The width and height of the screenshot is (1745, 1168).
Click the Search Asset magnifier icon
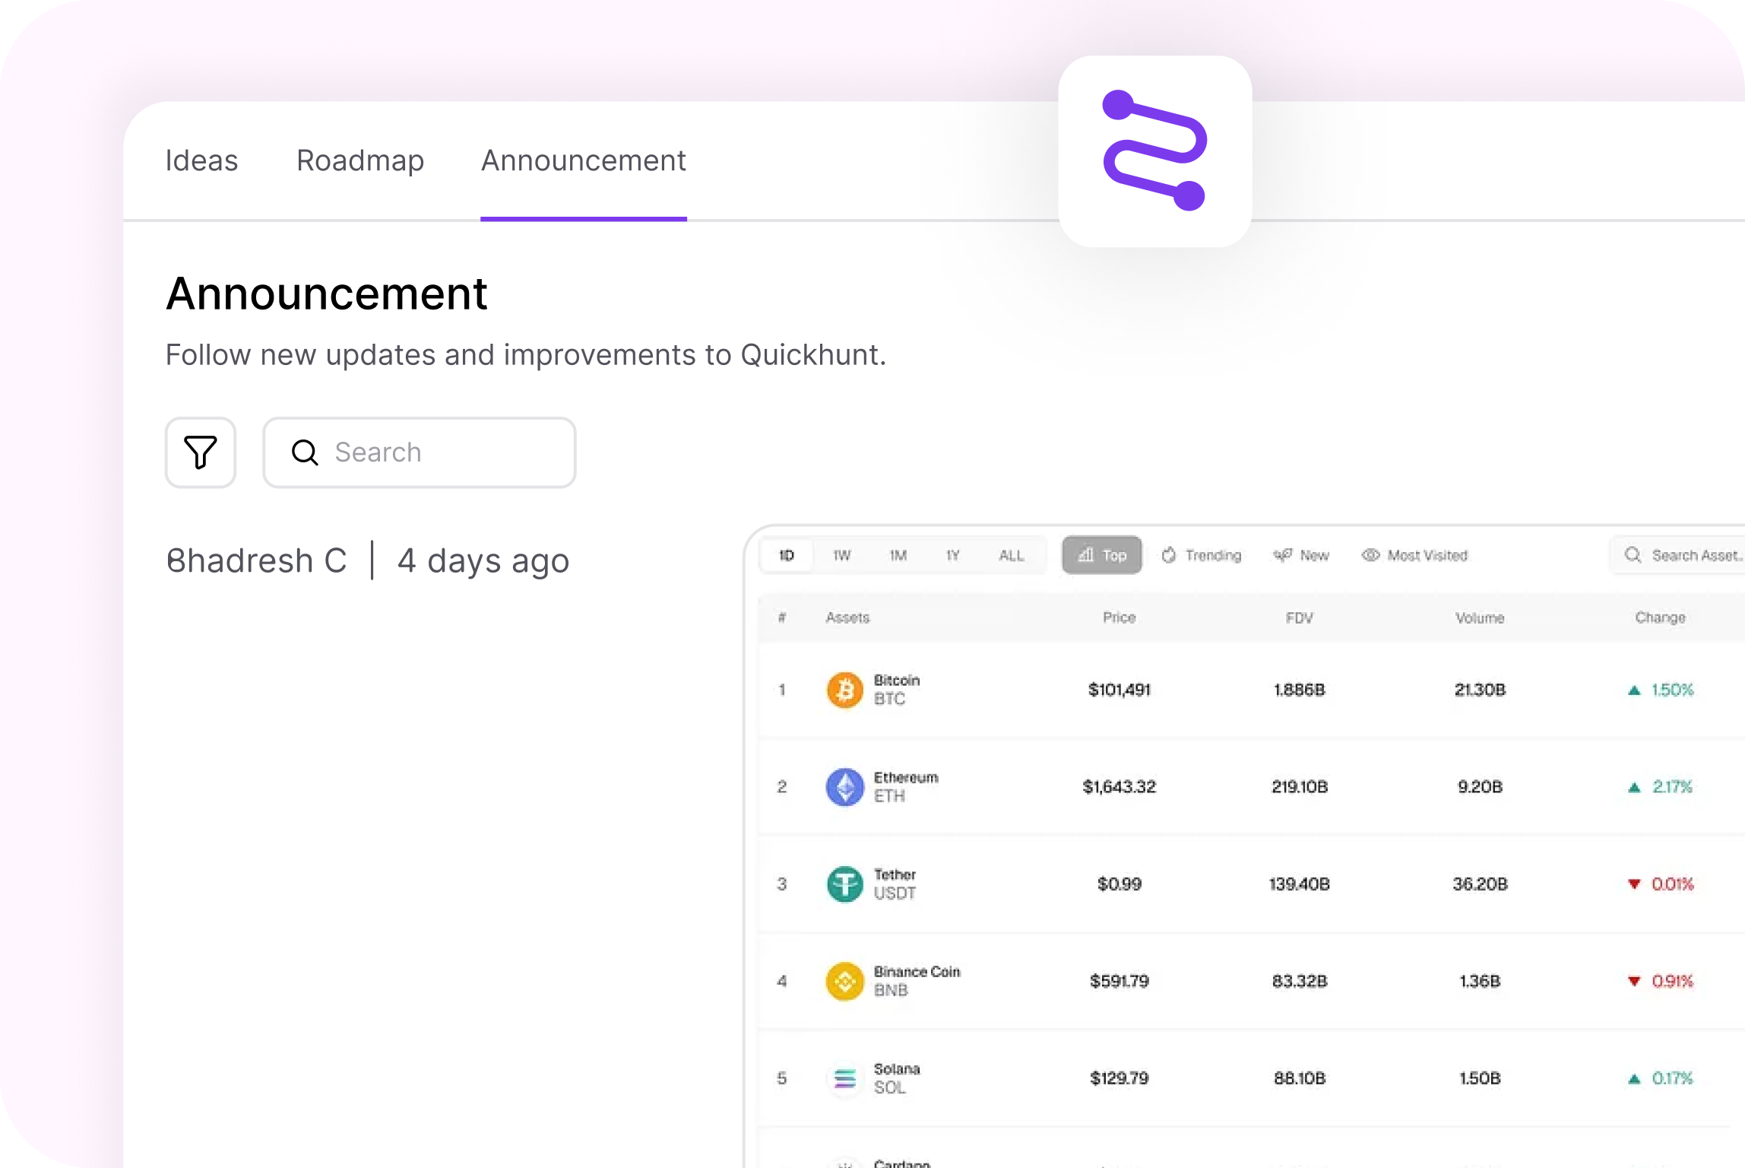click(x=1633, y=555)
